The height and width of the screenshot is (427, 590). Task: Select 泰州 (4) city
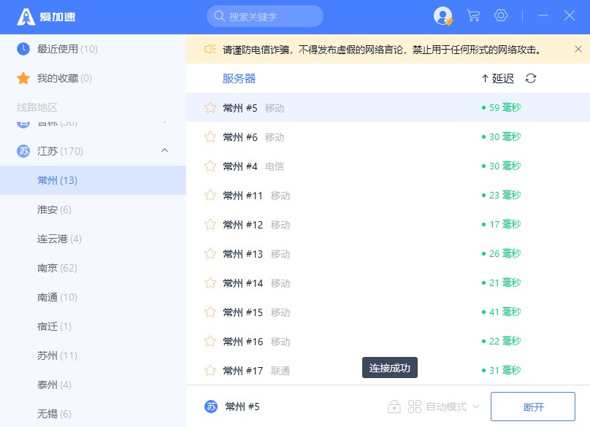point(93,385)
